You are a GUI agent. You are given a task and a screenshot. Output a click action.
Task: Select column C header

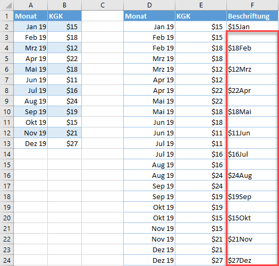coord(103,5)
